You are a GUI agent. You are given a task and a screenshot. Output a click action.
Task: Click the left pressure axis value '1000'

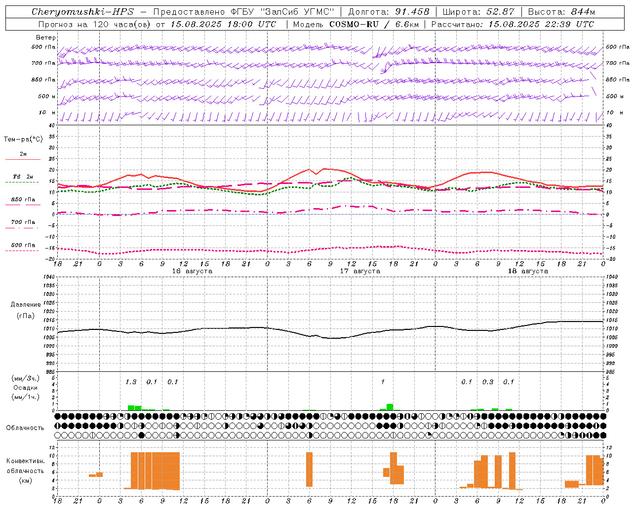(x=49, y=346)
